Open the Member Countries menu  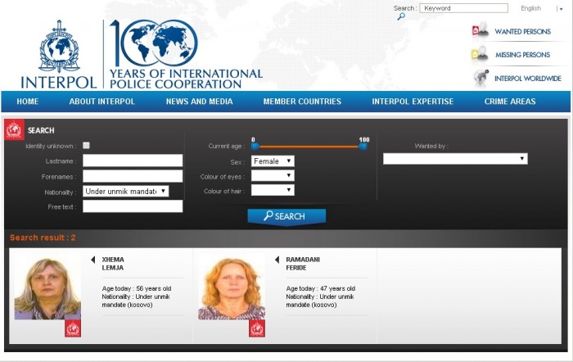(x=302, y=102)
